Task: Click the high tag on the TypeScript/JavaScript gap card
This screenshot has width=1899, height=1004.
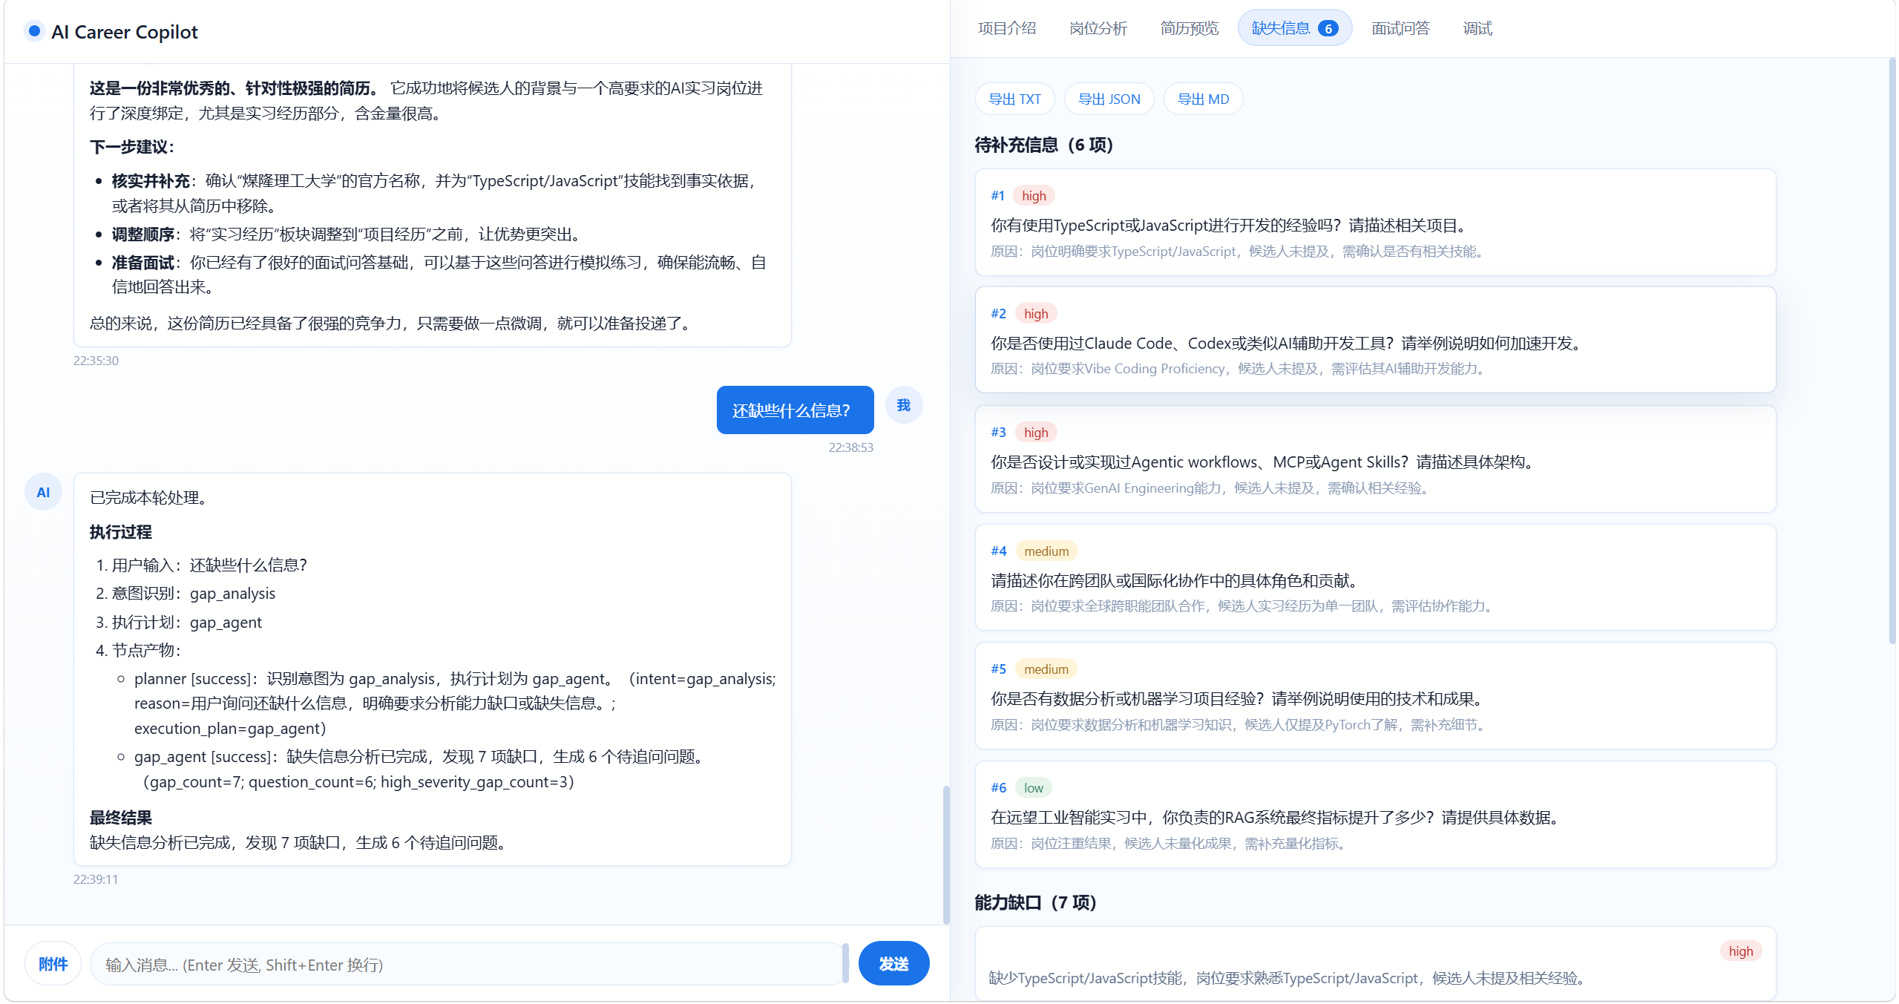Action: coord(1740,951)
